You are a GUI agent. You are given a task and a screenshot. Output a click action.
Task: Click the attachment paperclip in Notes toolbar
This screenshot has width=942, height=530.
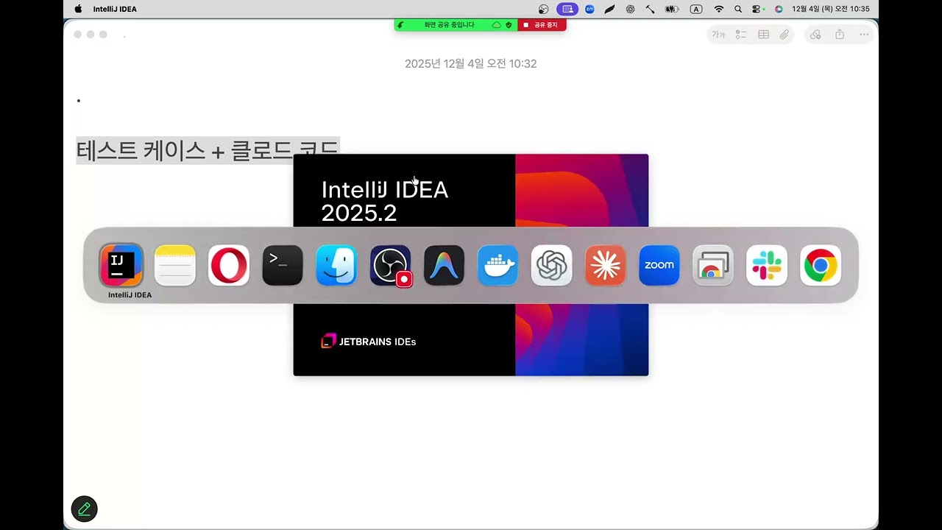[x=785, y=35]
